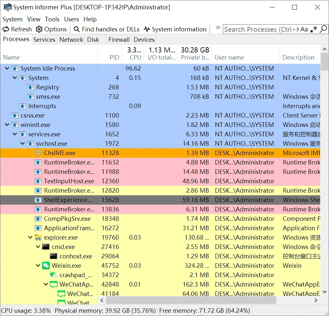Image resolution: width=329 pixels, height=316 pixels.
Task: Show hidden toolbar items double-chevron
Action: (218, 28)
